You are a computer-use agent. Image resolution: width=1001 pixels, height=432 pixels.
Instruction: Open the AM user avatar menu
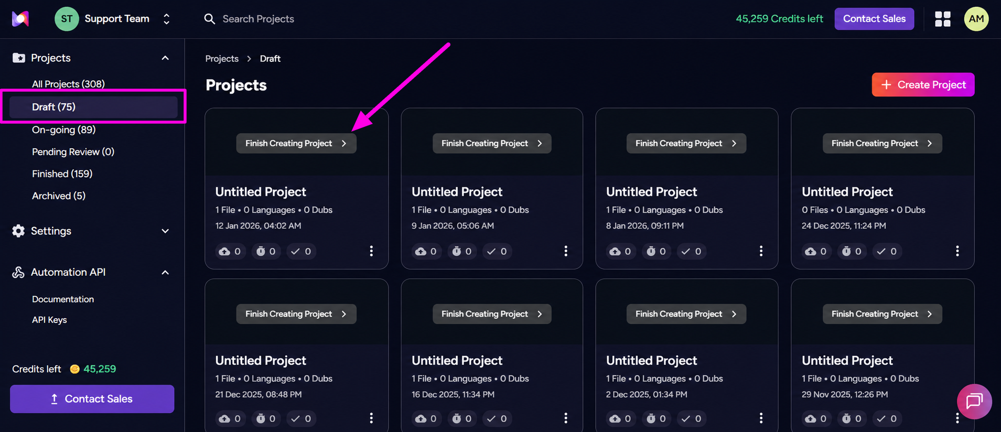[x=976, y=19]
